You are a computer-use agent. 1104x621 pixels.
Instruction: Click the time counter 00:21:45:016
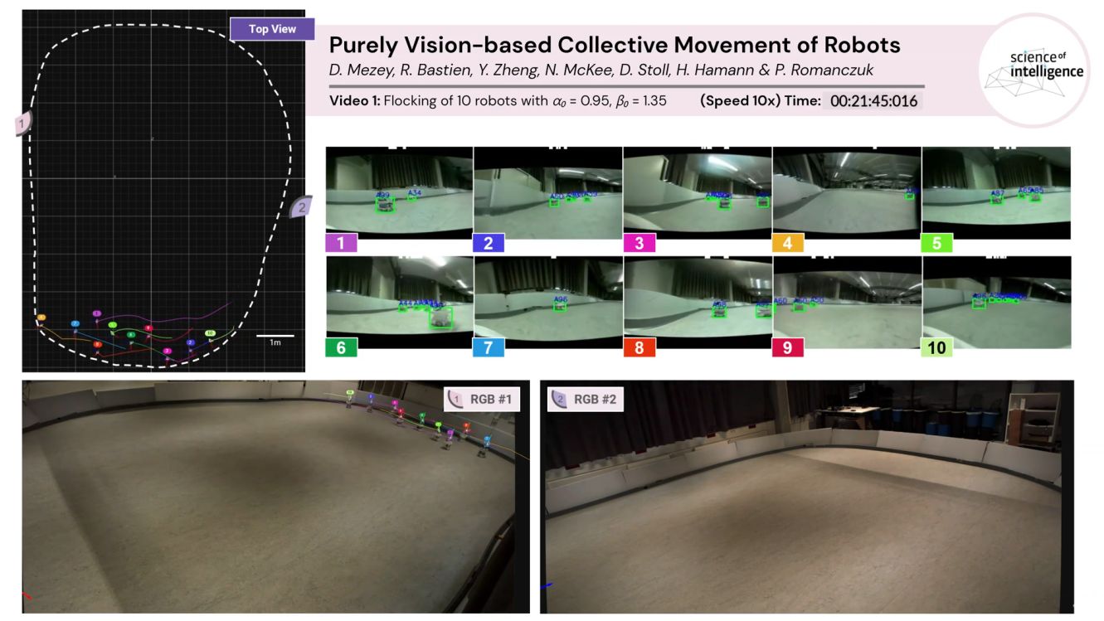873,101
